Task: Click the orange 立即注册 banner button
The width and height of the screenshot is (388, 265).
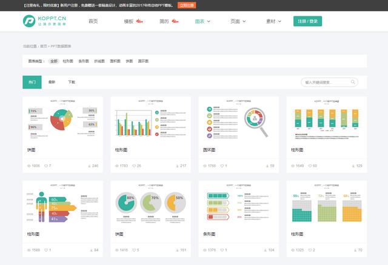Action: click(187, 5)
